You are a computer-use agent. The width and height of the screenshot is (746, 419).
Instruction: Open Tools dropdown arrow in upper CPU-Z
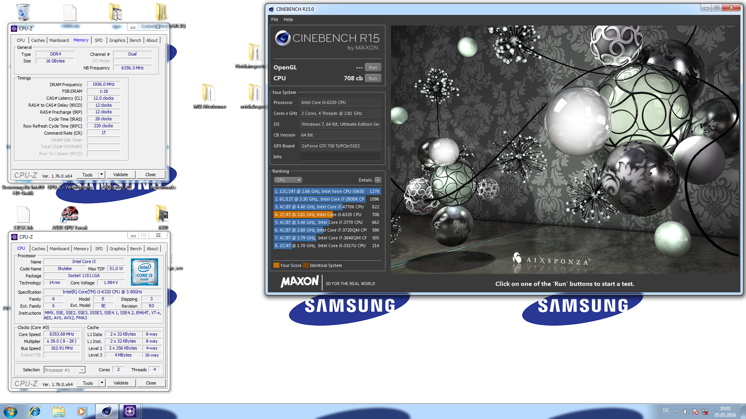(101, 175)
